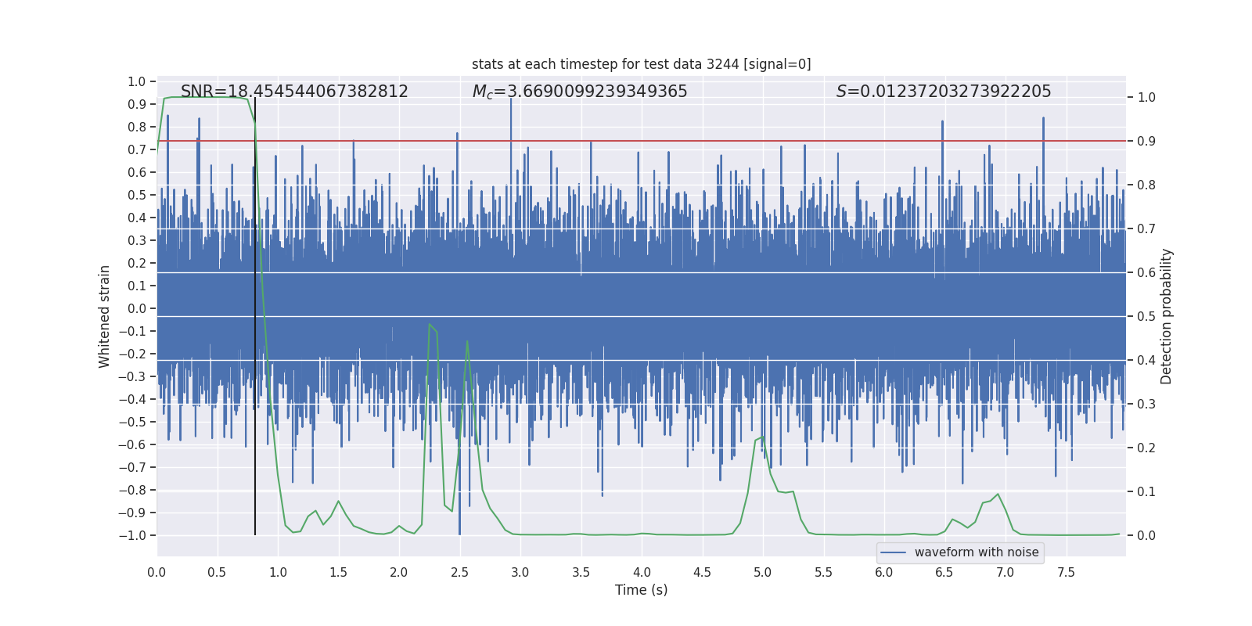
Task: Click the 1.0 whitened strain tick label
Action: [x=136, y=81]
